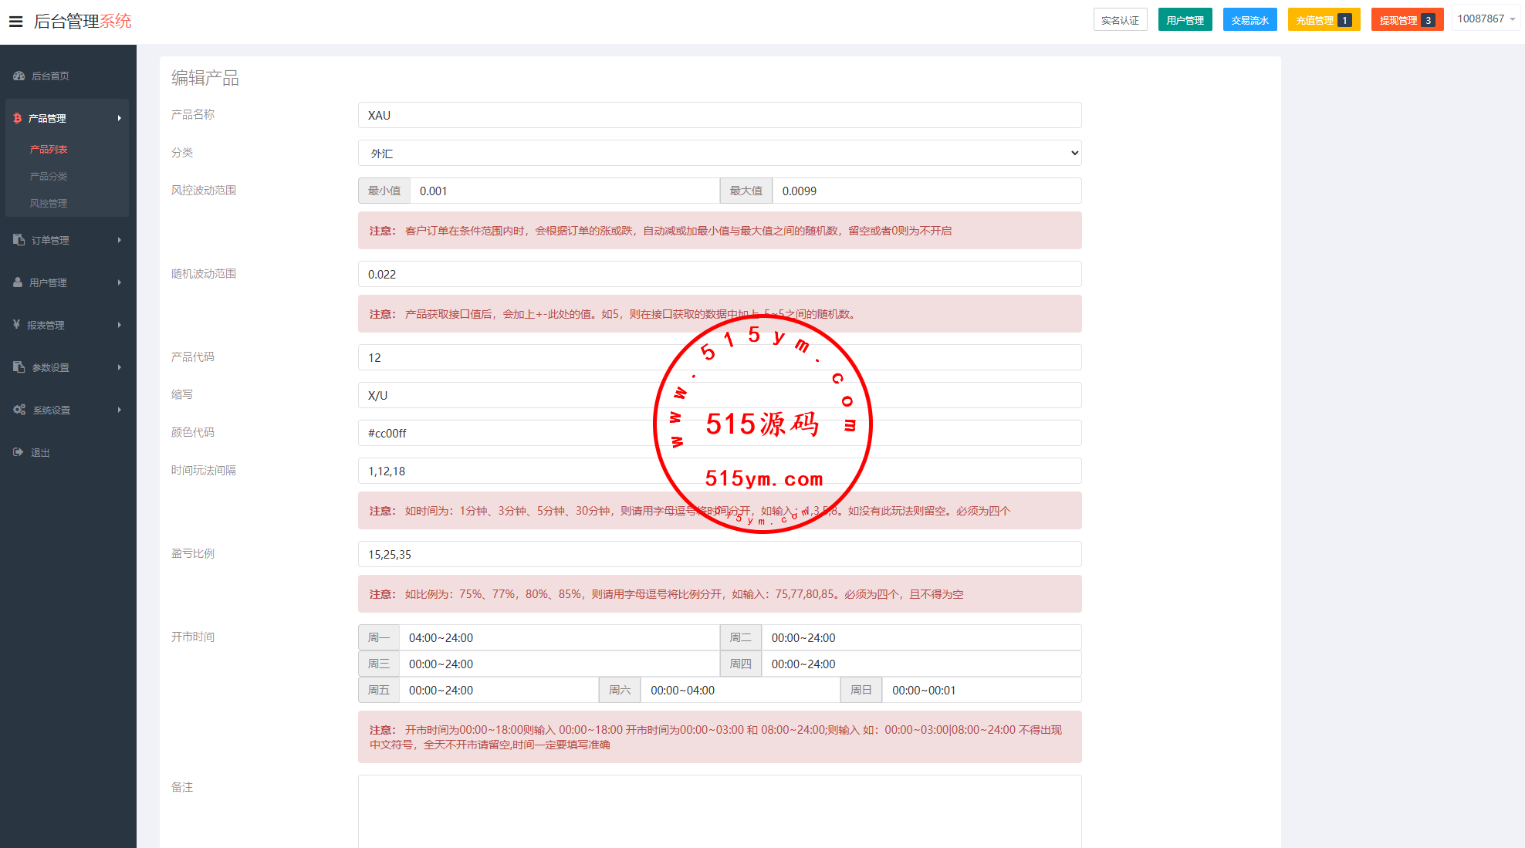The image size is (1525, 848).
Task: Select 产品列表 submenu item
Action: pos(49,149)
